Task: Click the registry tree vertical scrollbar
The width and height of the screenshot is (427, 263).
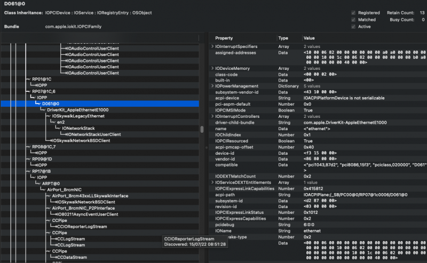Action: tap(201, 130)
